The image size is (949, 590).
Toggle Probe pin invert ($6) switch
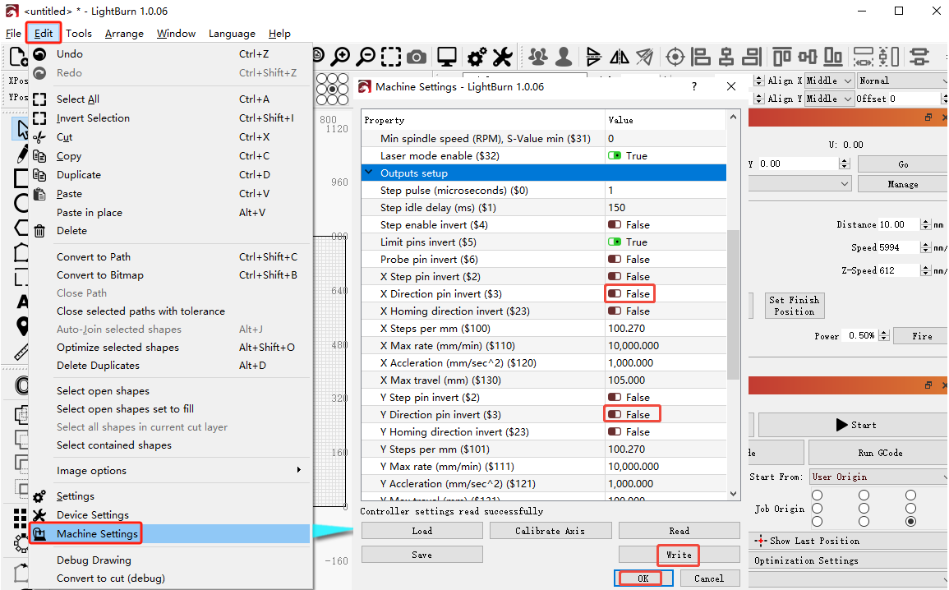point(615,259)
